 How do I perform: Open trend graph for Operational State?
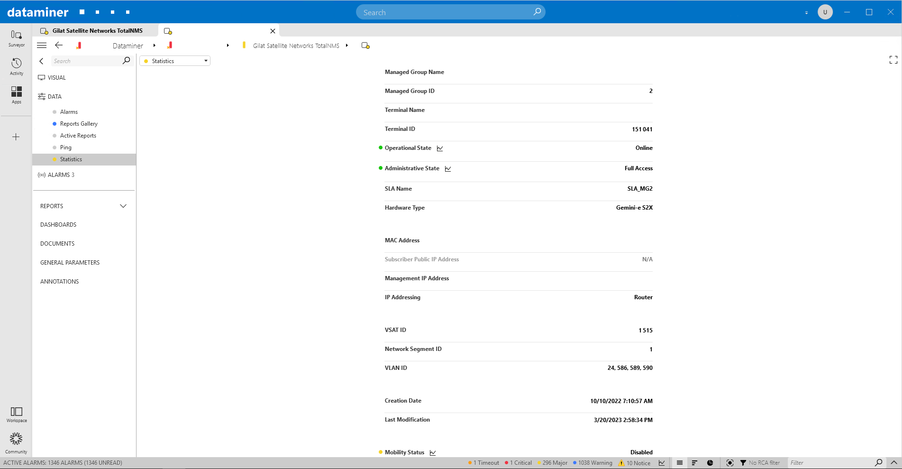[x=440, y=148]
